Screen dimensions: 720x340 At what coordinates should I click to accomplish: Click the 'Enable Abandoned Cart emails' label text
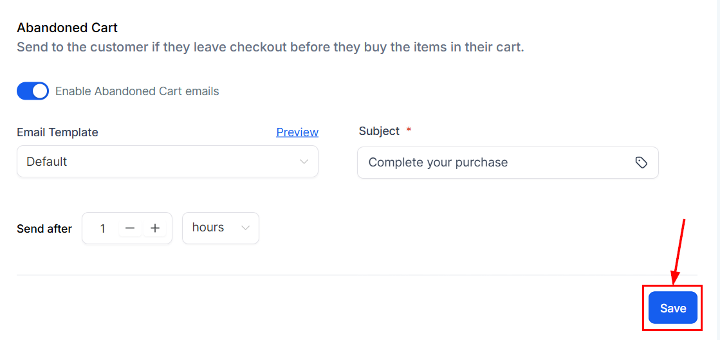point(137,91)
